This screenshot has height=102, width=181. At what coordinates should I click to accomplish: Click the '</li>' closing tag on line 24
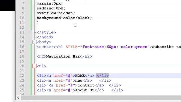115,85
